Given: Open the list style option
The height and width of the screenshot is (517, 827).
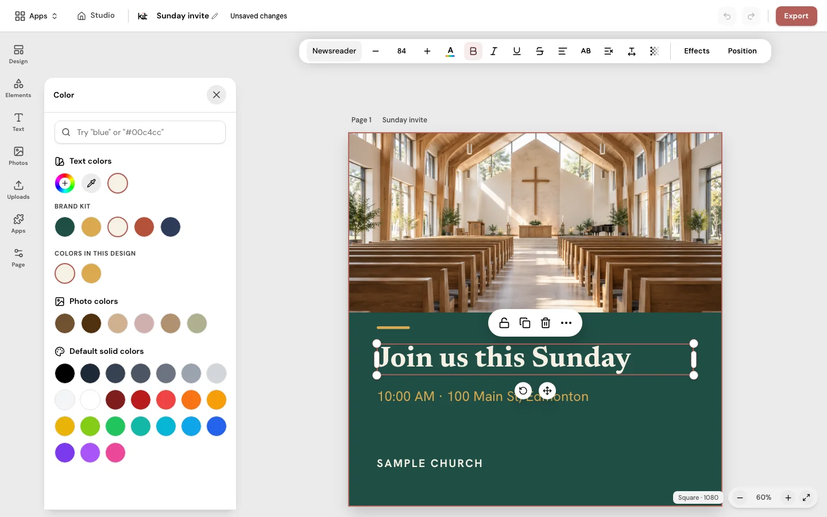Looking at the screenshot, I should [x=609, y=51].
